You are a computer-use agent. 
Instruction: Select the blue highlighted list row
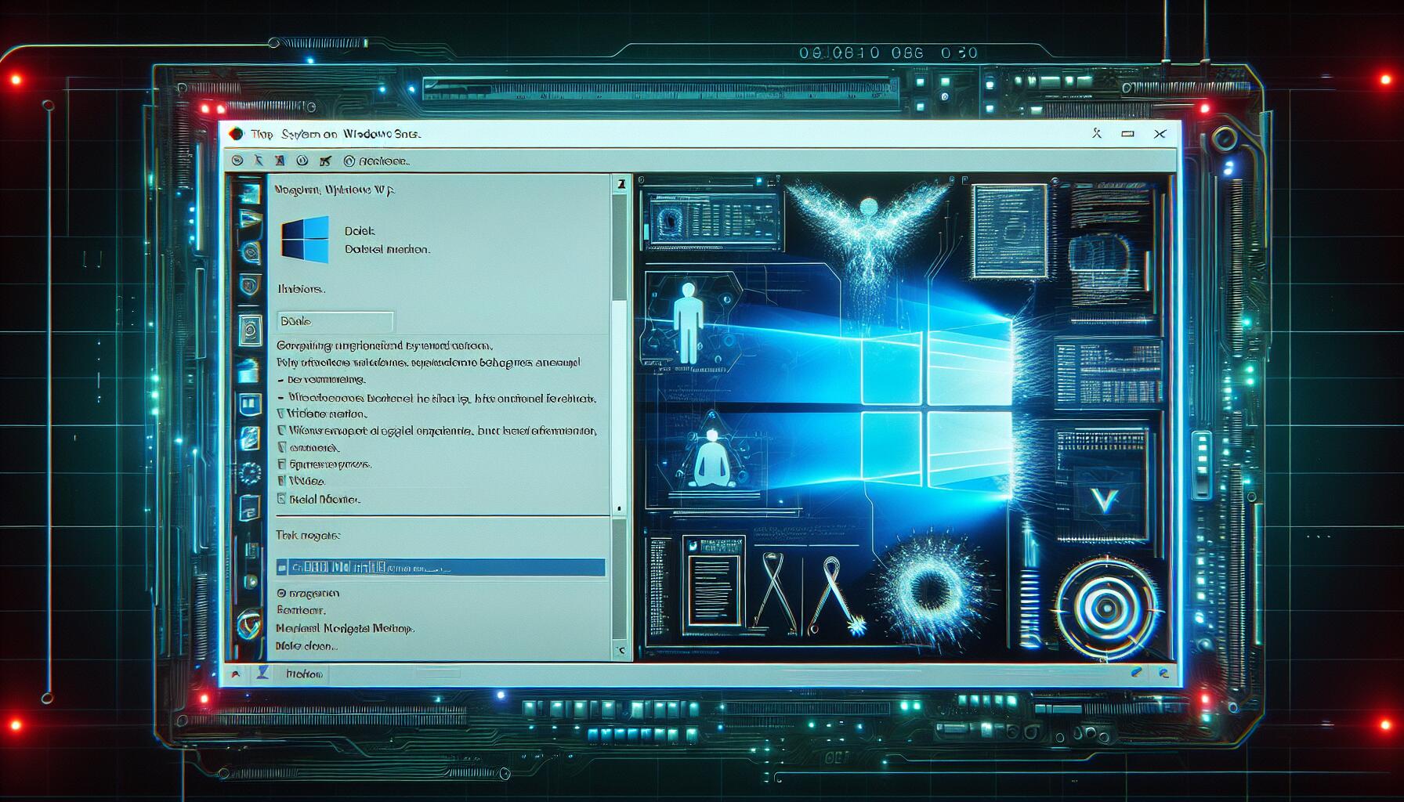point(441,567)
